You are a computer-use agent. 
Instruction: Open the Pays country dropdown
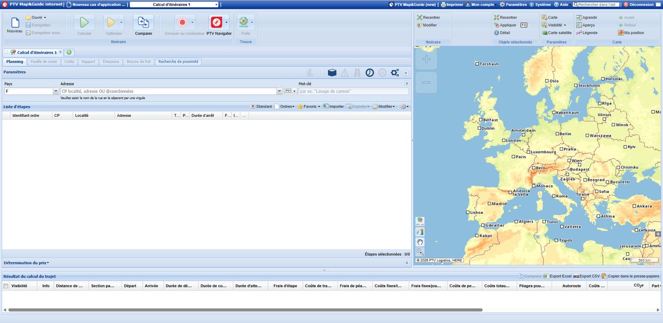55,91
